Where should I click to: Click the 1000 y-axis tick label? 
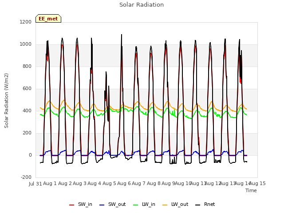(26, 44)
